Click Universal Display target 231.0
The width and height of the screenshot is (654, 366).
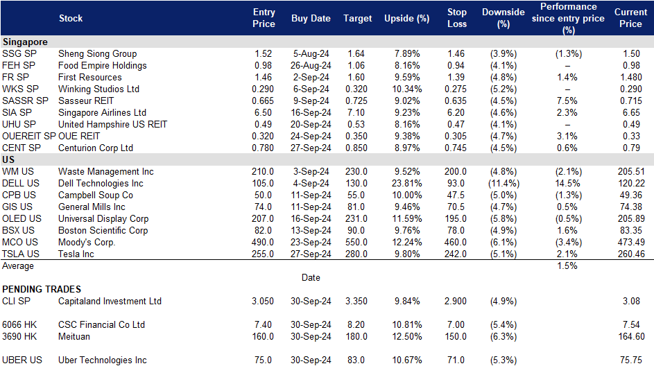[356, 219]
